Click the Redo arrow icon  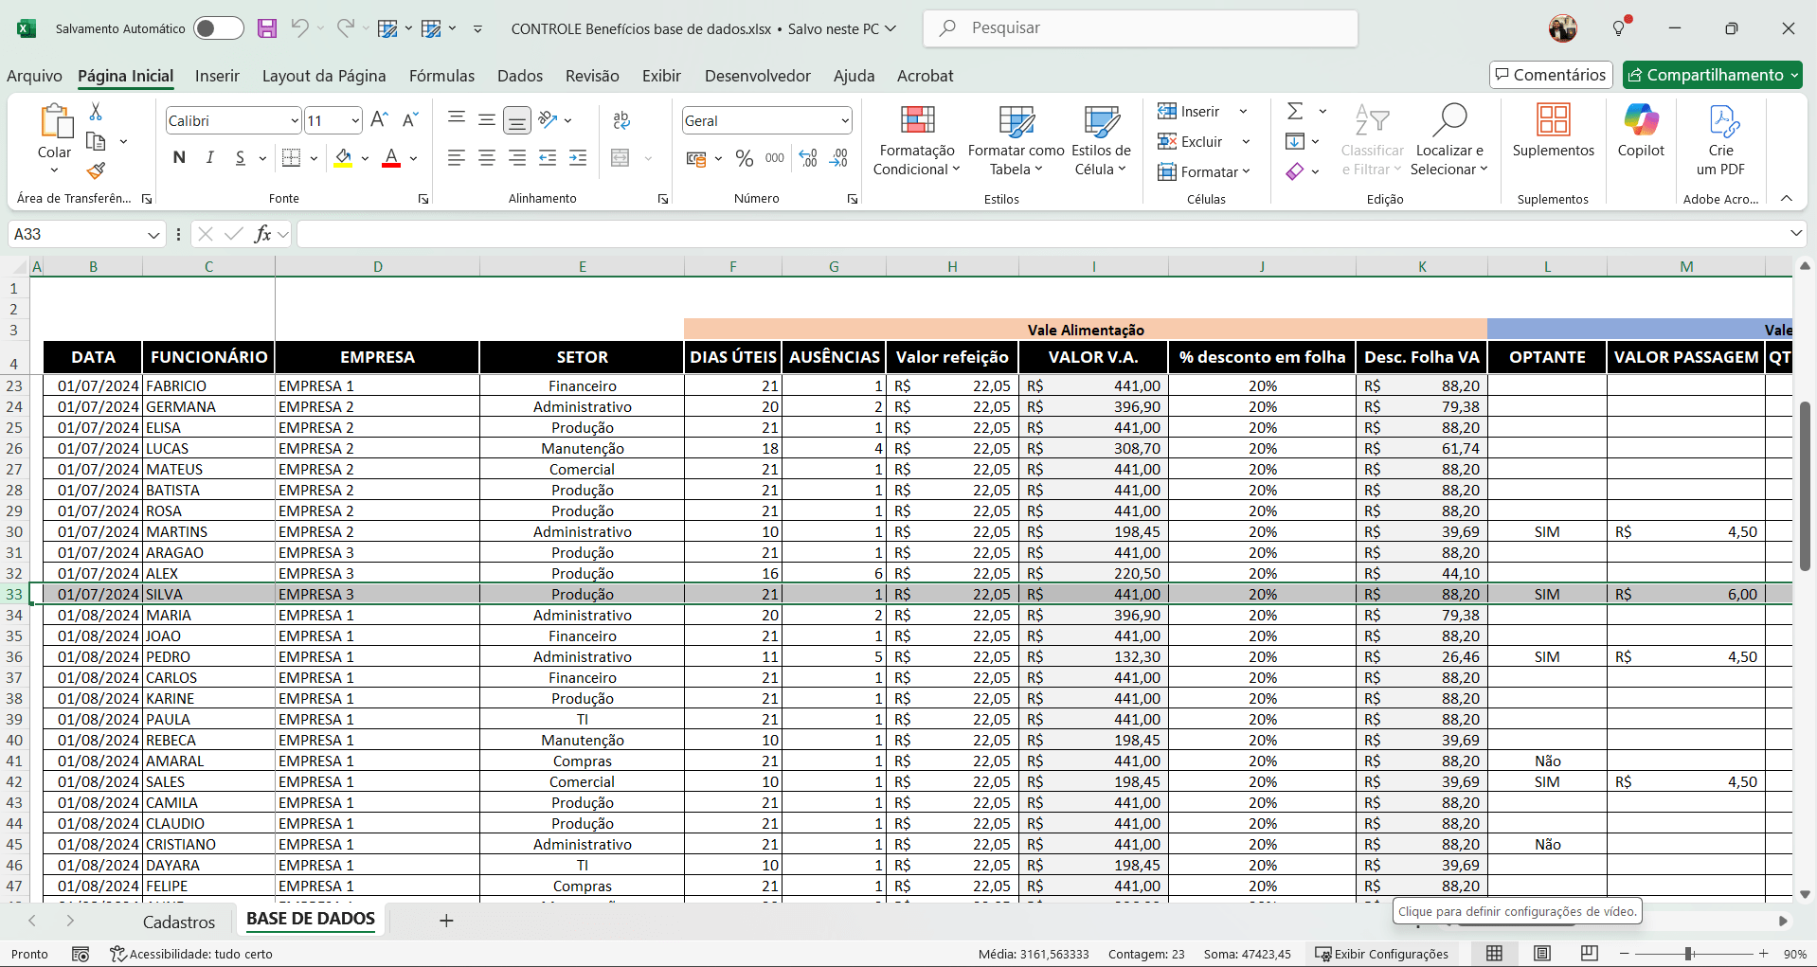pyautogui.click(x=345, y=28)
